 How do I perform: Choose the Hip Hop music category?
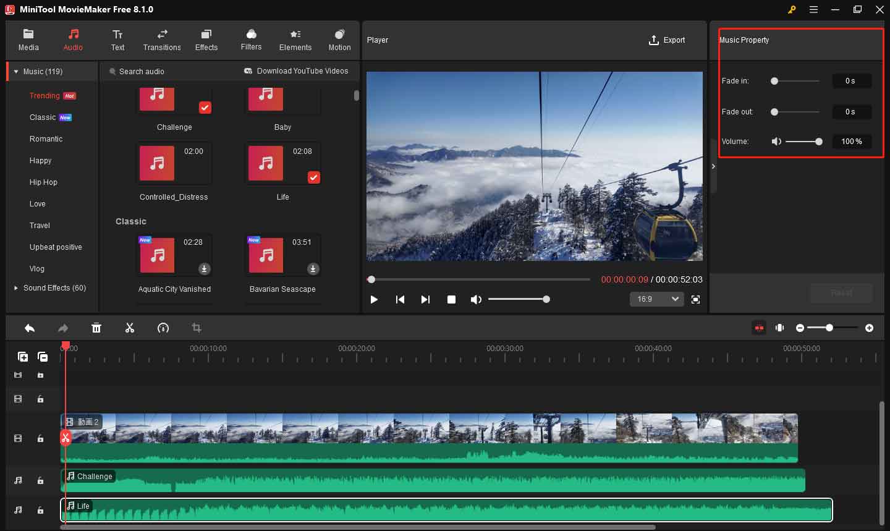pyautogui.click(x=43, y=182)
